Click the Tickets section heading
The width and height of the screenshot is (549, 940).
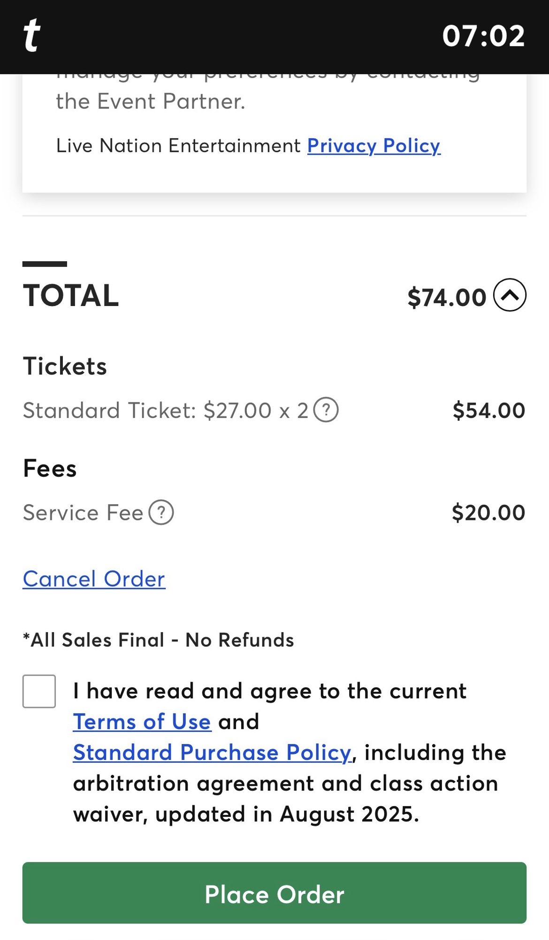(65, 366)
